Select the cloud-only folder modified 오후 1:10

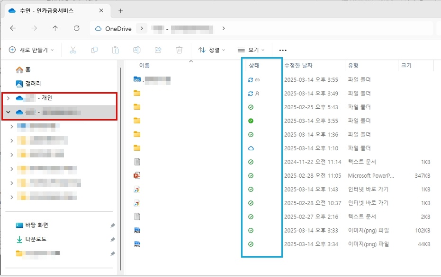[x=137, y=148]
